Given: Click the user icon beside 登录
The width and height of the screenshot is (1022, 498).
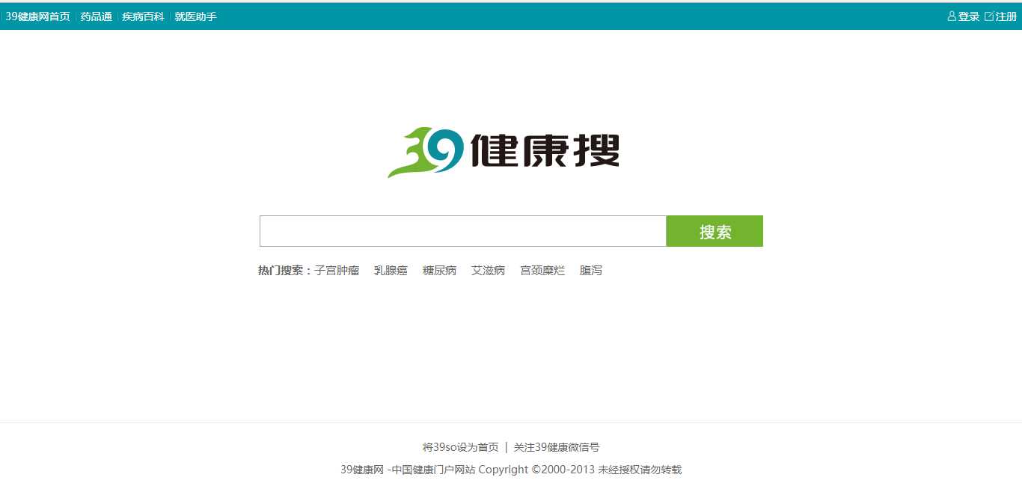Looking at the screenshot, I should pos(952,16).
